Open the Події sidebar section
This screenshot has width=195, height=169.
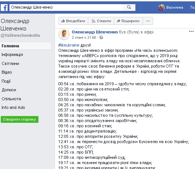[x=6, y=81]
